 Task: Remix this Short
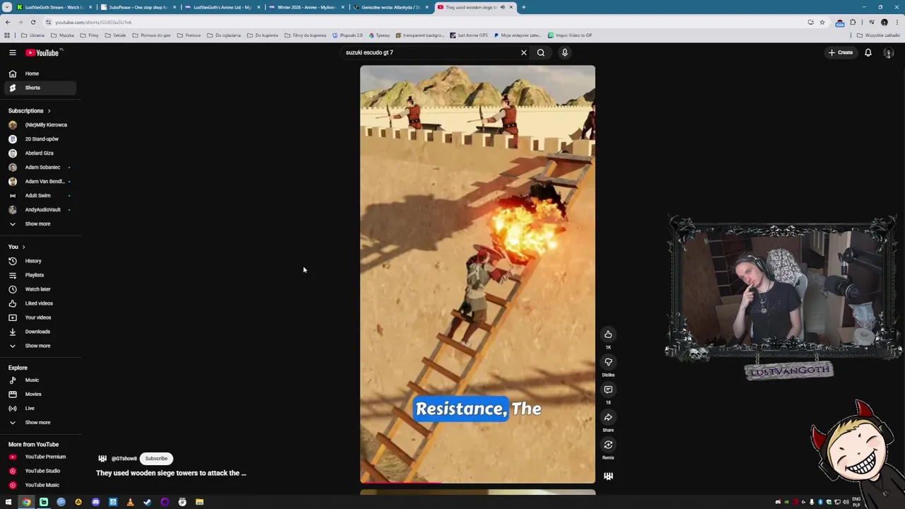point(608,445)
